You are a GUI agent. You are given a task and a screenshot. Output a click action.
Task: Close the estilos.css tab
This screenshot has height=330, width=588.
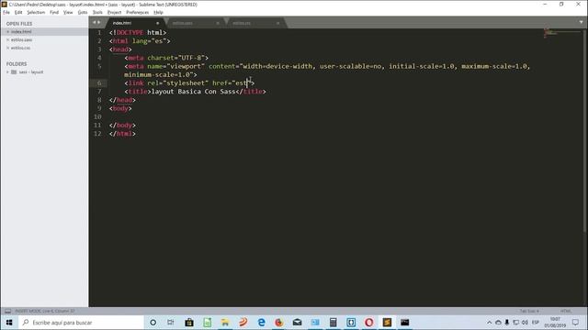point(277,23)
